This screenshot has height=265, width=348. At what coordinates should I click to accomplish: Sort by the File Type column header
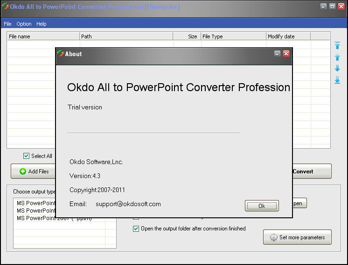coord(234,36)
